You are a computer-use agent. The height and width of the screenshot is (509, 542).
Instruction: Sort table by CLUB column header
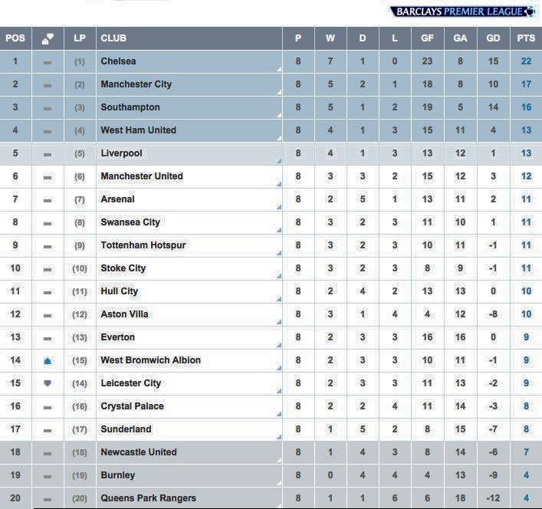tap(113, 38)
